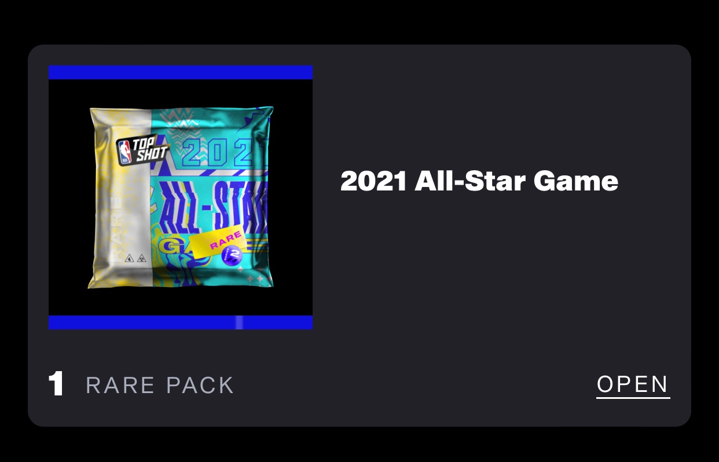Select the 2021 All-Star Game pack thumbnail
The height and width of the screenshot is (462, 719).
181,197
